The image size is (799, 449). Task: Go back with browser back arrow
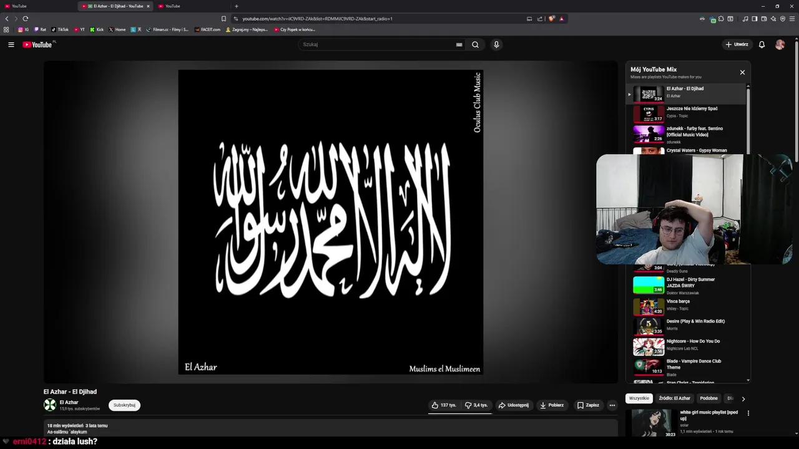point(7,19)
